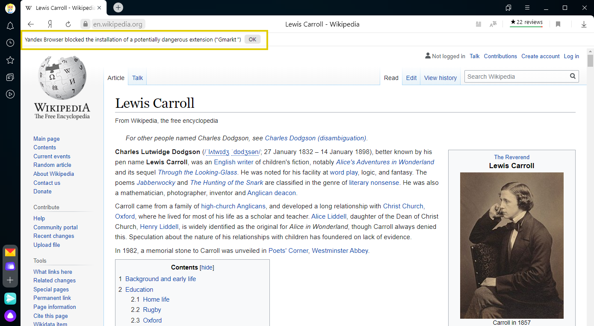The image size is (594, 326).
Task: Click the Wikipedia search magnifier
Action: 573,76
